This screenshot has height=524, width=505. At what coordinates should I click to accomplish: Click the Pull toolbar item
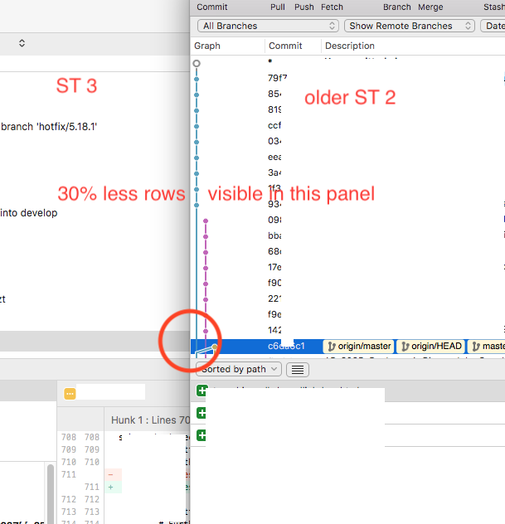click(x=278, y=7)
